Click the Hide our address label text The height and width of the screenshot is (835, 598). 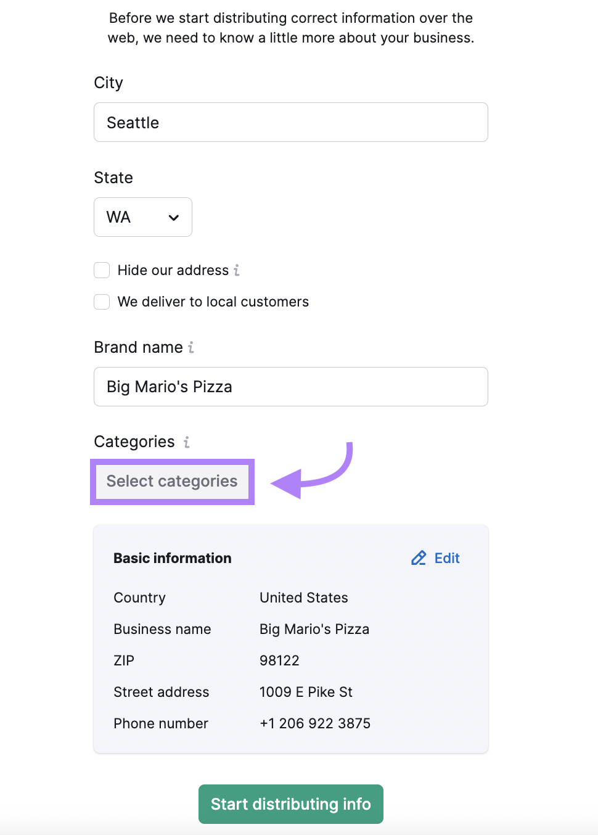[173, 270]
